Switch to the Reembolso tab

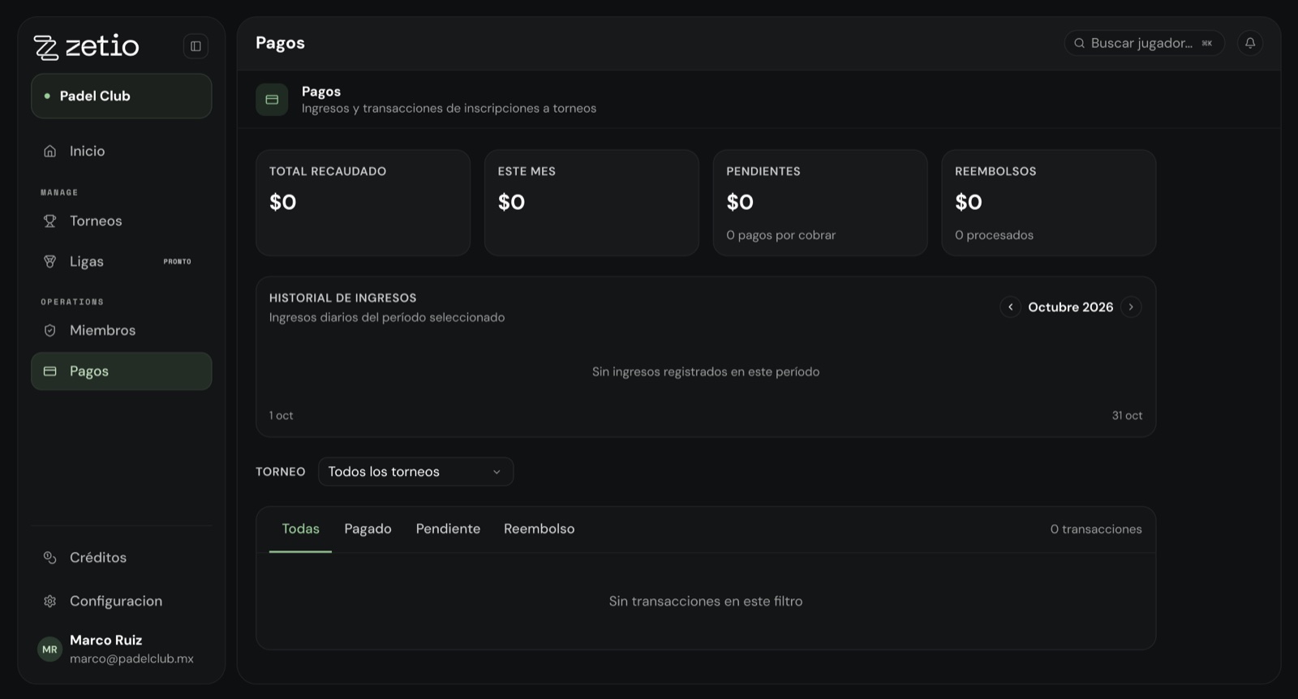(539, 530)
